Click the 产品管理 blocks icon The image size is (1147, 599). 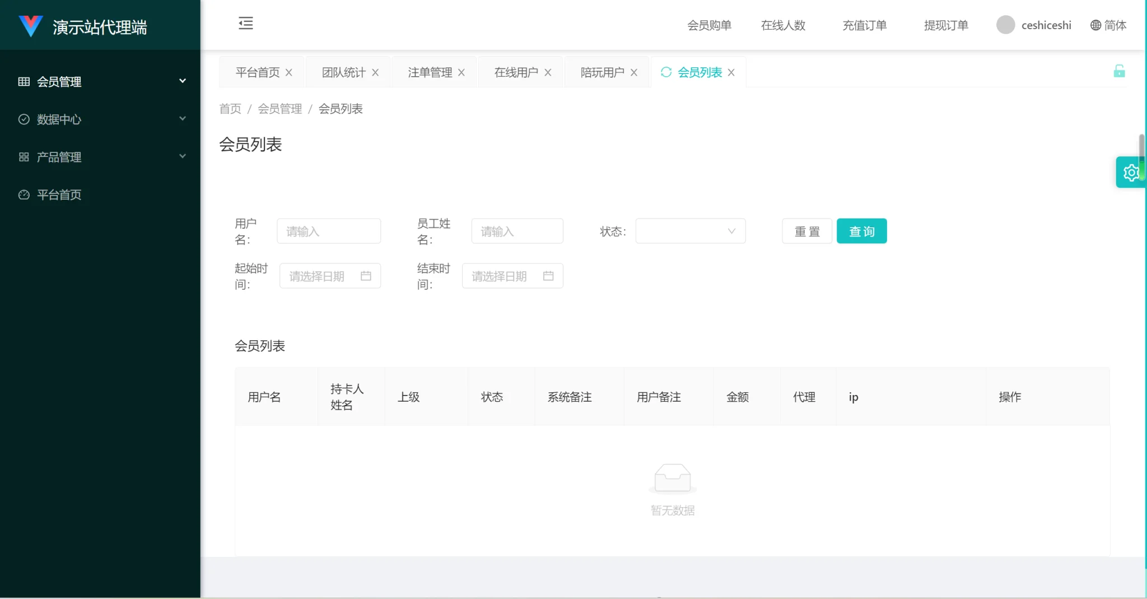coord(24,157)
